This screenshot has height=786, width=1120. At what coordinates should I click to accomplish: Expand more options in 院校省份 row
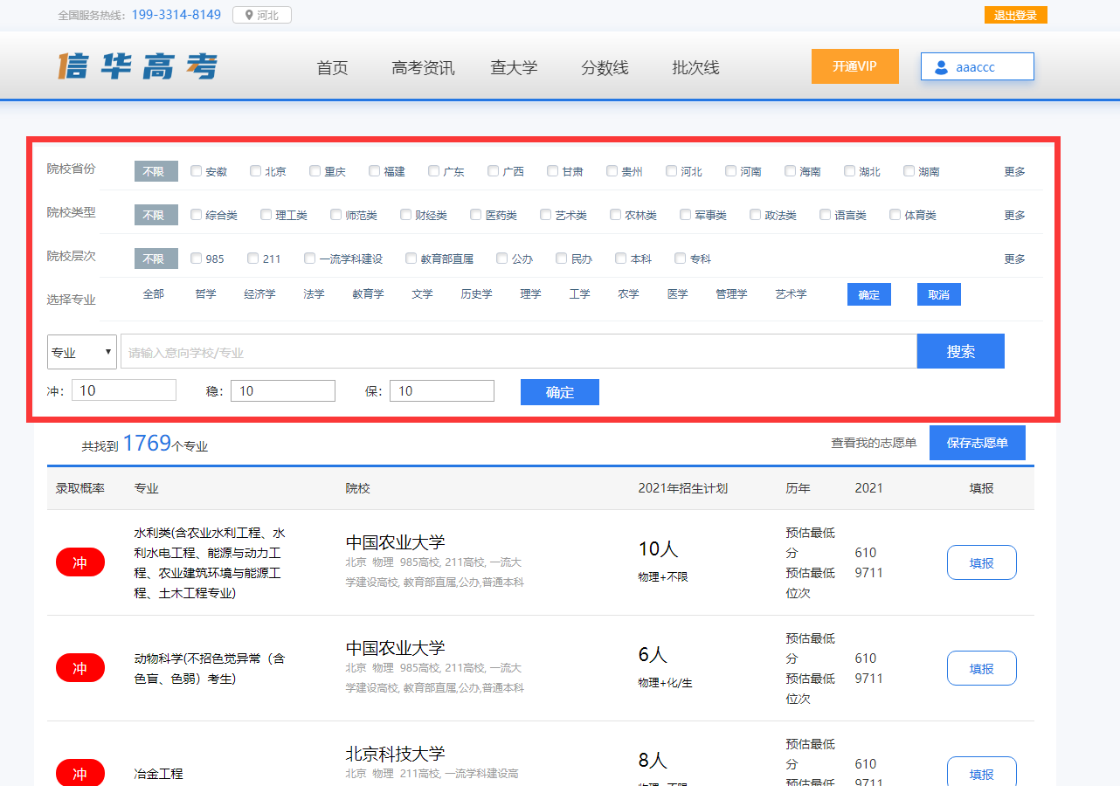coord(1014,172)
